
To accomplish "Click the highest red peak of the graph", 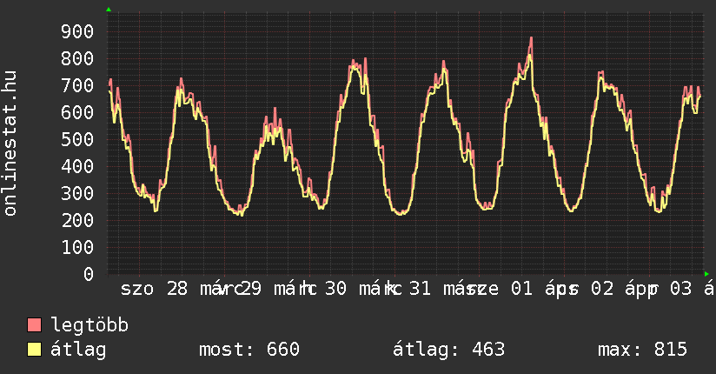I will pyautogui.click(x=530, y=39).
